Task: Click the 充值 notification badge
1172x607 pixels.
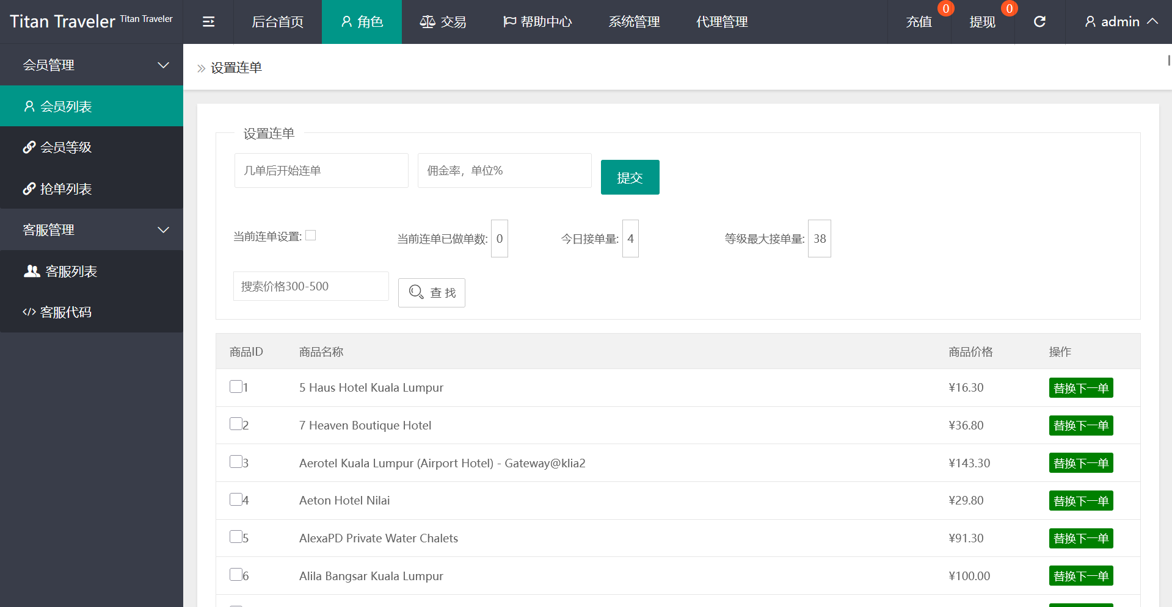Action: click(x=945, y=9)
